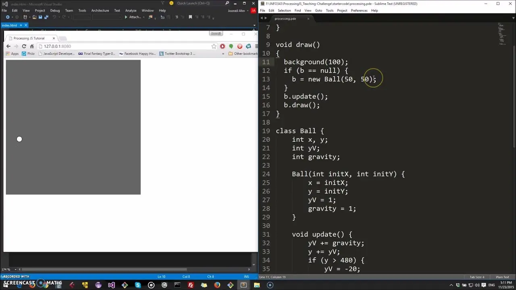Viewport: 516px width, 290px height.
Task: Click Chrome's back navigation arrow
Action: (x=8, y=46)
